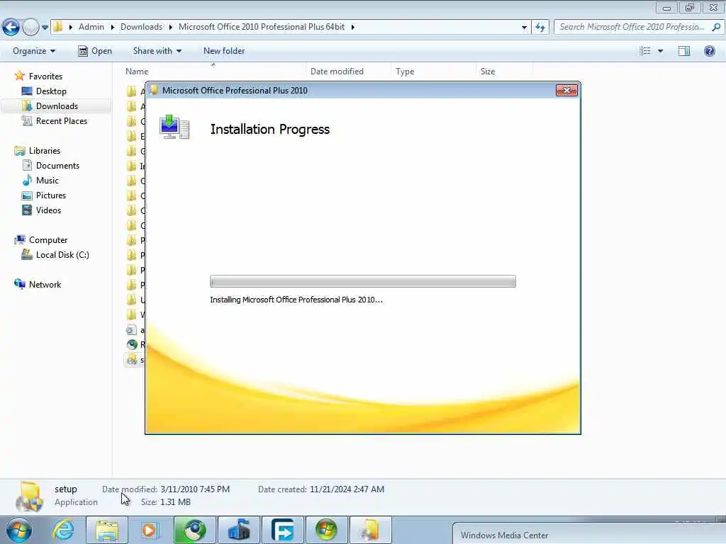Select Network in the navigation pane
Screen dimensions: 726x544
(x=45, y=285)
